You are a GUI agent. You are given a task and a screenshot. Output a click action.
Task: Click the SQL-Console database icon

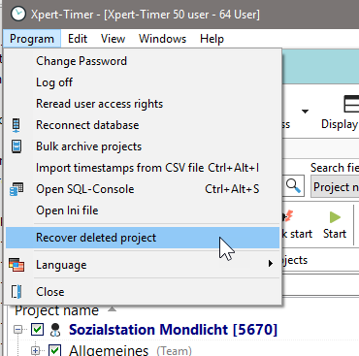16,189
